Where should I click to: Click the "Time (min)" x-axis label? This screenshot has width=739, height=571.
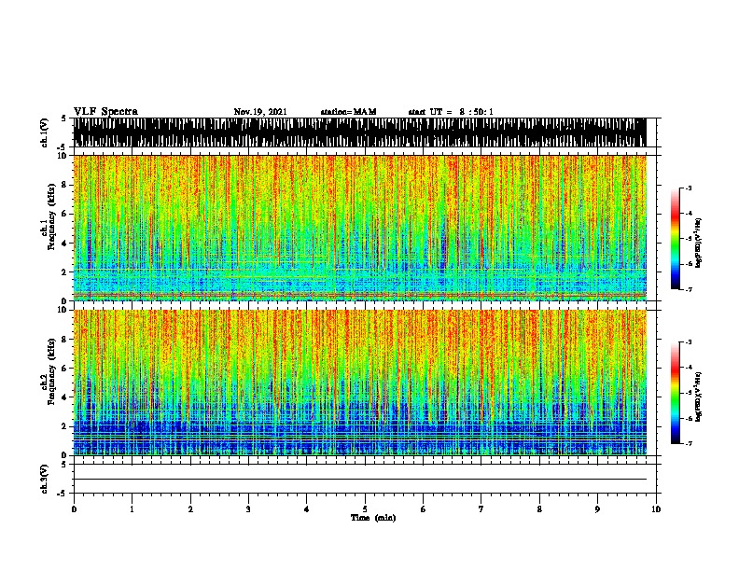[x=373, y=518]
